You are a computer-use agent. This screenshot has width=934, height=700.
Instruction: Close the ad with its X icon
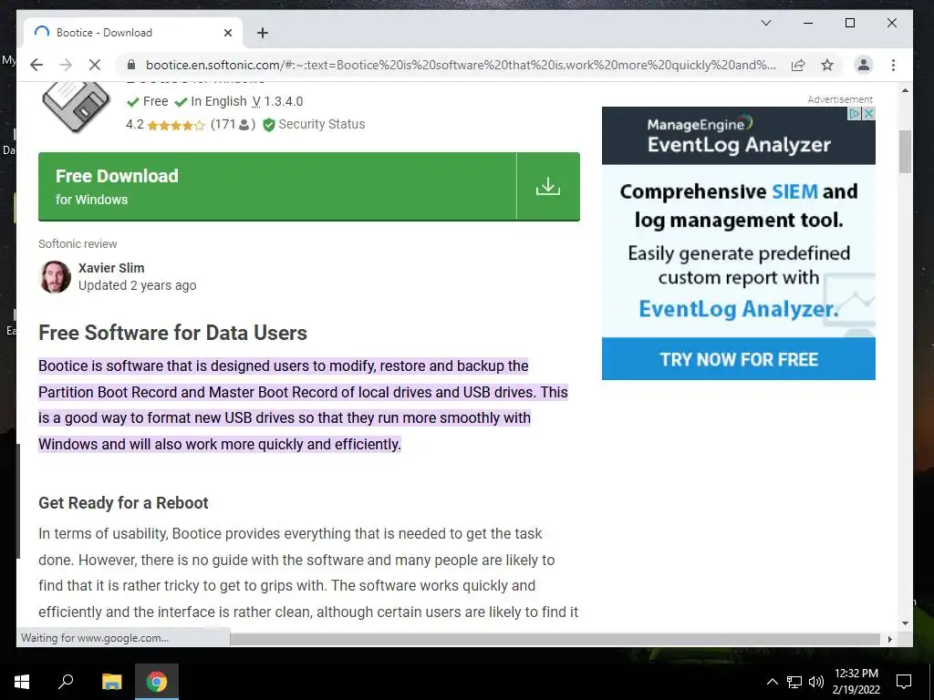(869, 113)
